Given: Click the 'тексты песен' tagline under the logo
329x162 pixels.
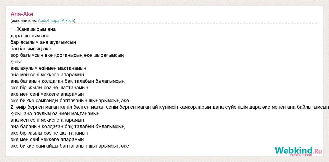Looking at the screenshot, I should [x=301, y=155].
